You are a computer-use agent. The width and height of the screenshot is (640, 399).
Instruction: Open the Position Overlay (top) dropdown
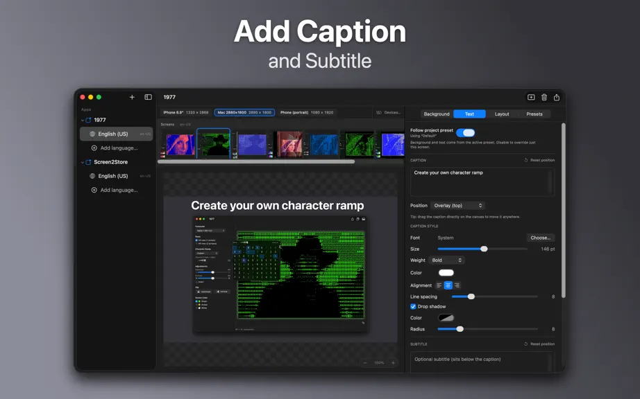pos(457,206)
